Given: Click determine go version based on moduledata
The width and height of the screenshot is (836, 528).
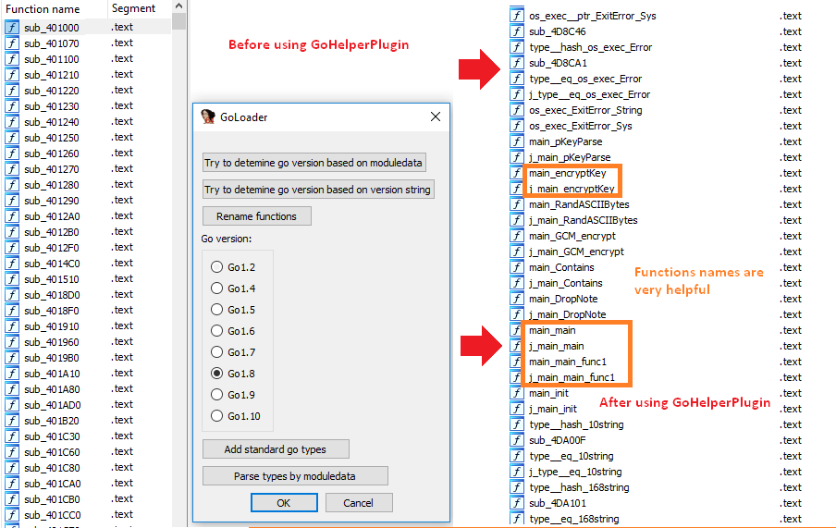Looking at the screenshot, I should pyautogui.click(x=314, y=163).
